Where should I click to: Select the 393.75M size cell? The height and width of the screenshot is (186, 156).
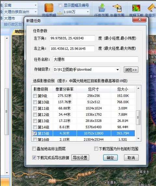(123, 133)
